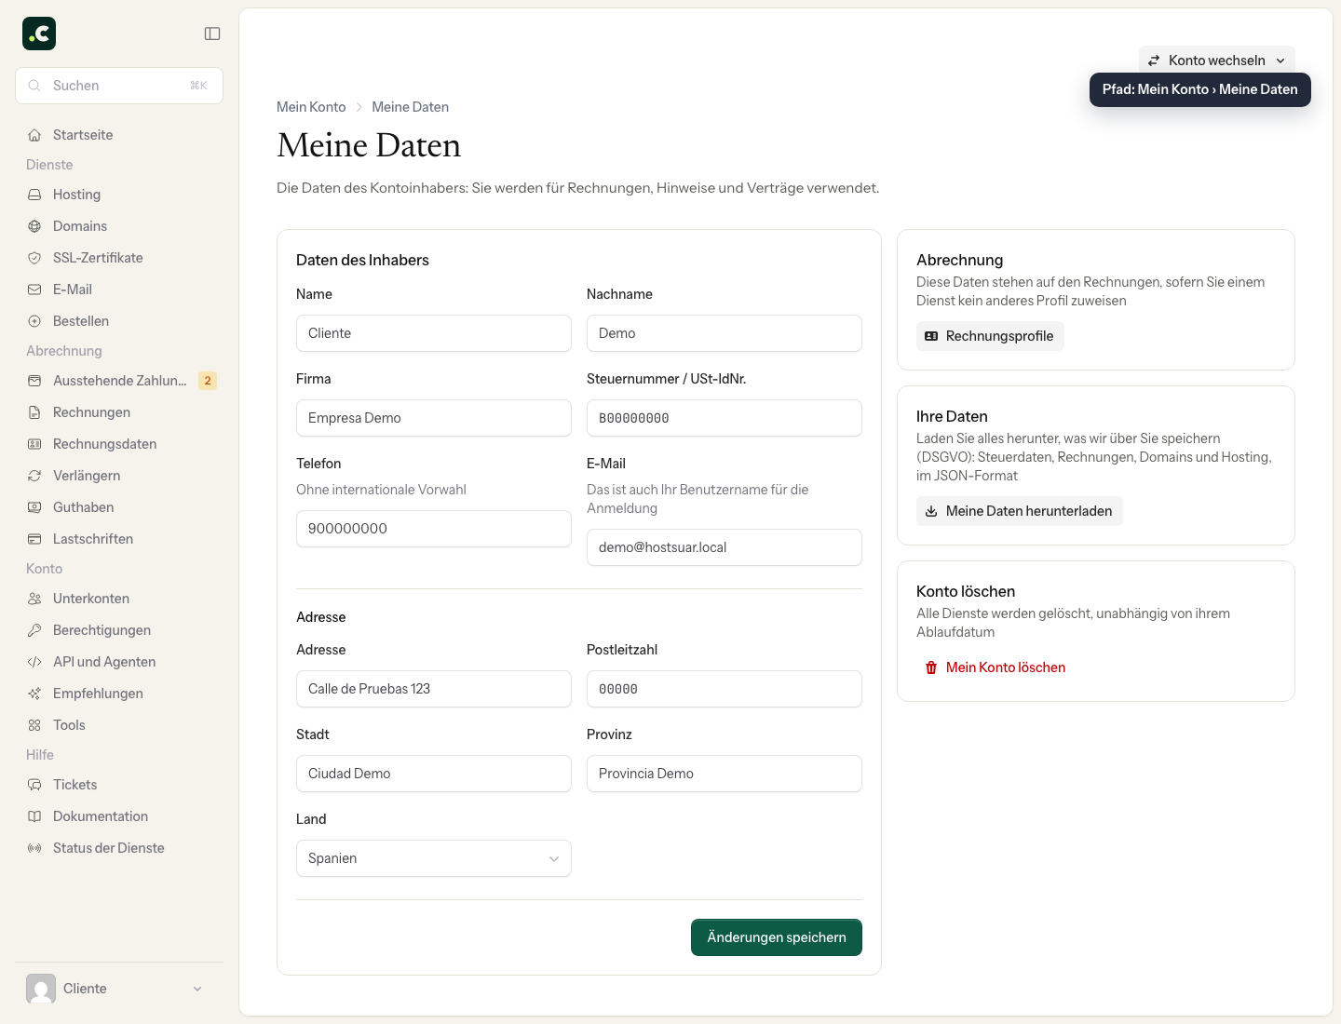Open Lastschriften menu item

click(119, 539)
